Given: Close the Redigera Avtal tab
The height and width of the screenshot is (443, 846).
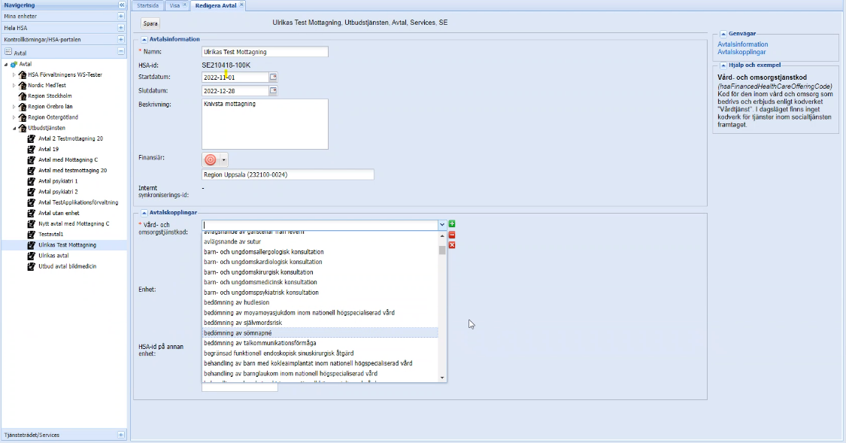Looking at the screenshot, I should point(242,5).
